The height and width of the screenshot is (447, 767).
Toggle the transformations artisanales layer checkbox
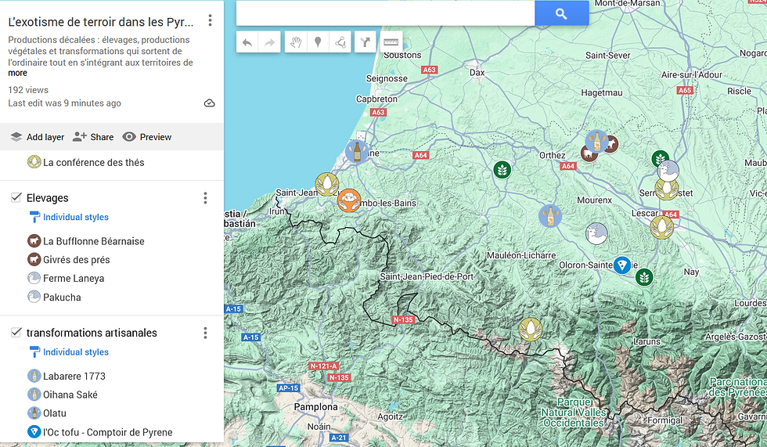[x=16, y=333]
